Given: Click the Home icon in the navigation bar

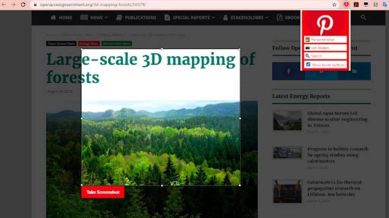Looking at the screenshot, I should (53, 17).
